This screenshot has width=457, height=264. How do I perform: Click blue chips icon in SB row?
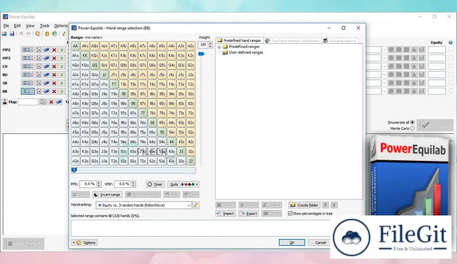coord(46,83)
